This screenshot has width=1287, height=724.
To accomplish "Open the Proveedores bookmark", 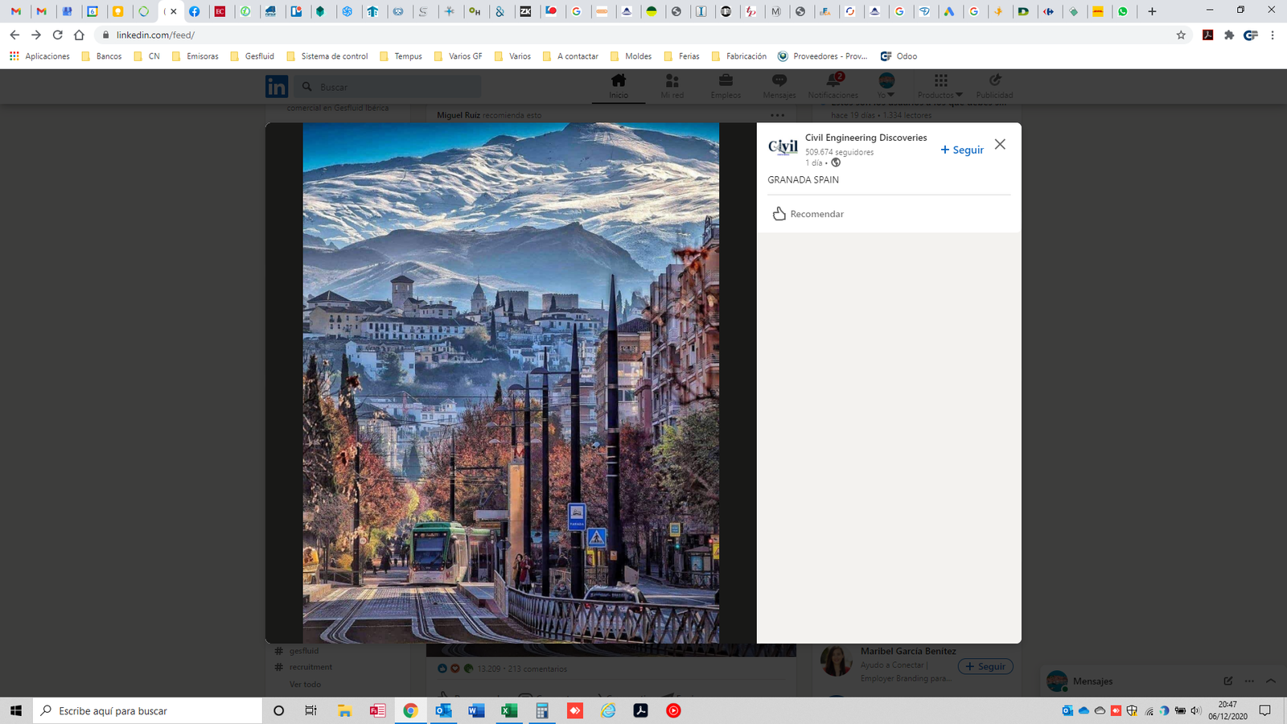I will [x=822, y=56].
